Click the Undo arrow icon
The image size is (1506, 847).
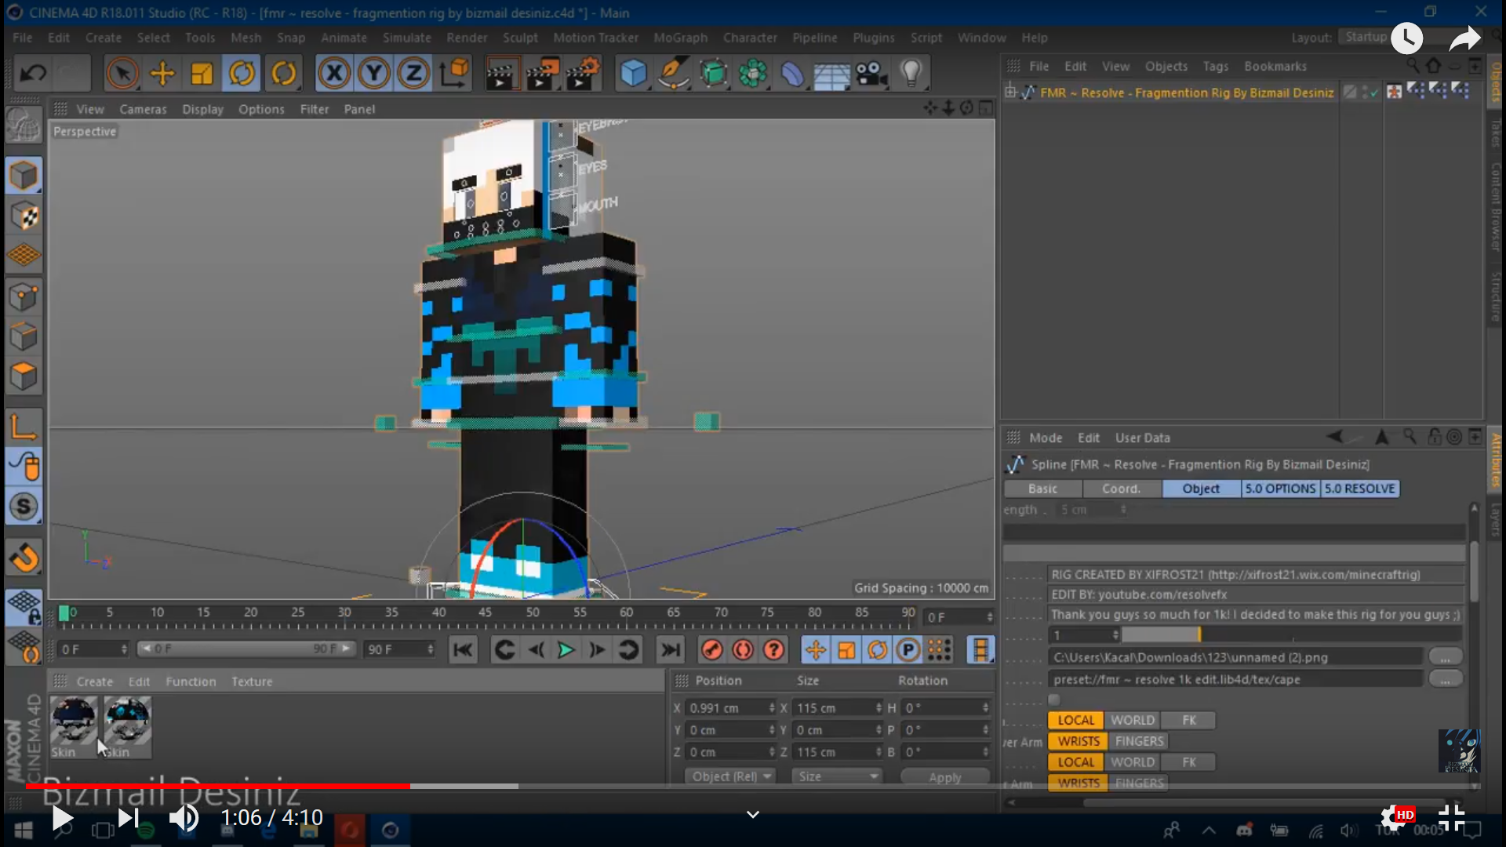click(x=33, y=74)
